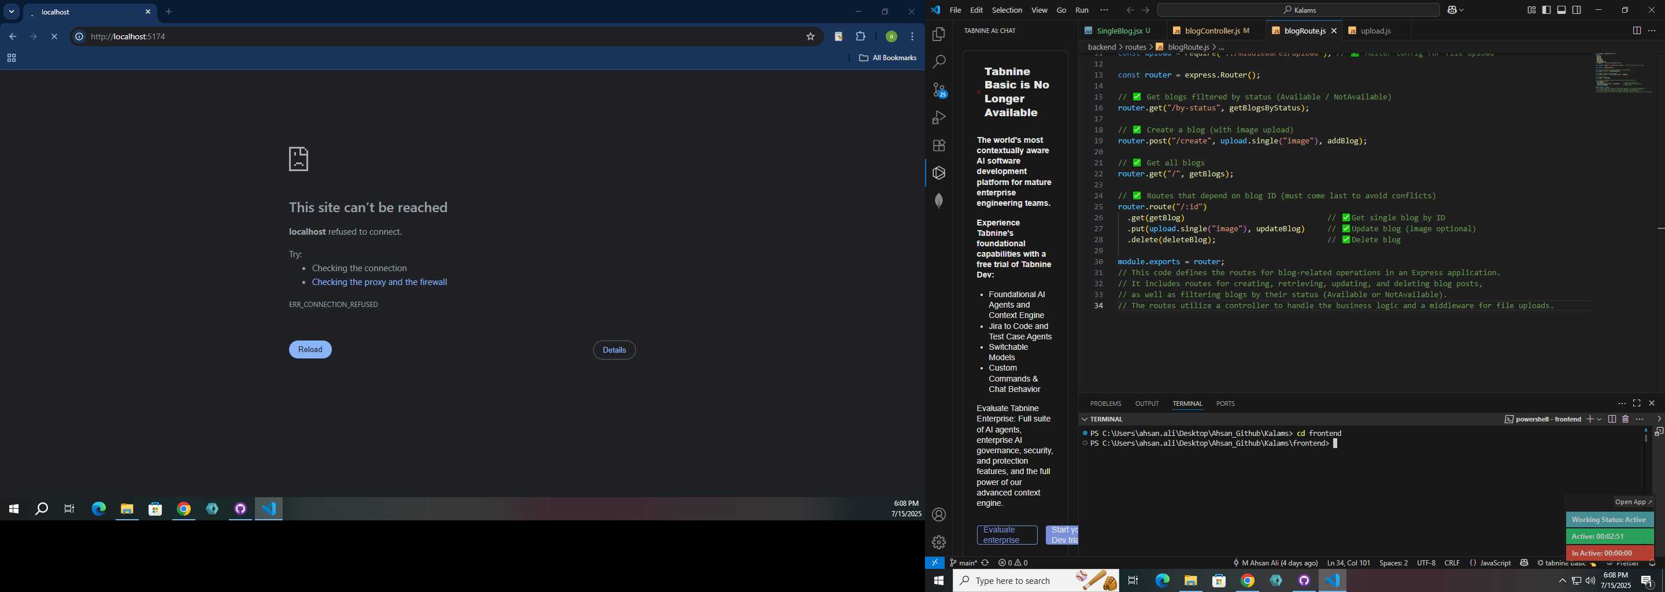Open panel Views and More Actions ellipsis
1665x592 pixels.
tap(1622, 404)
